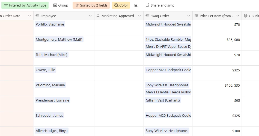Viewport: 259px width, 136px height.
Task: Open the Schroeder, James record chip
Action: coord(49,116)
